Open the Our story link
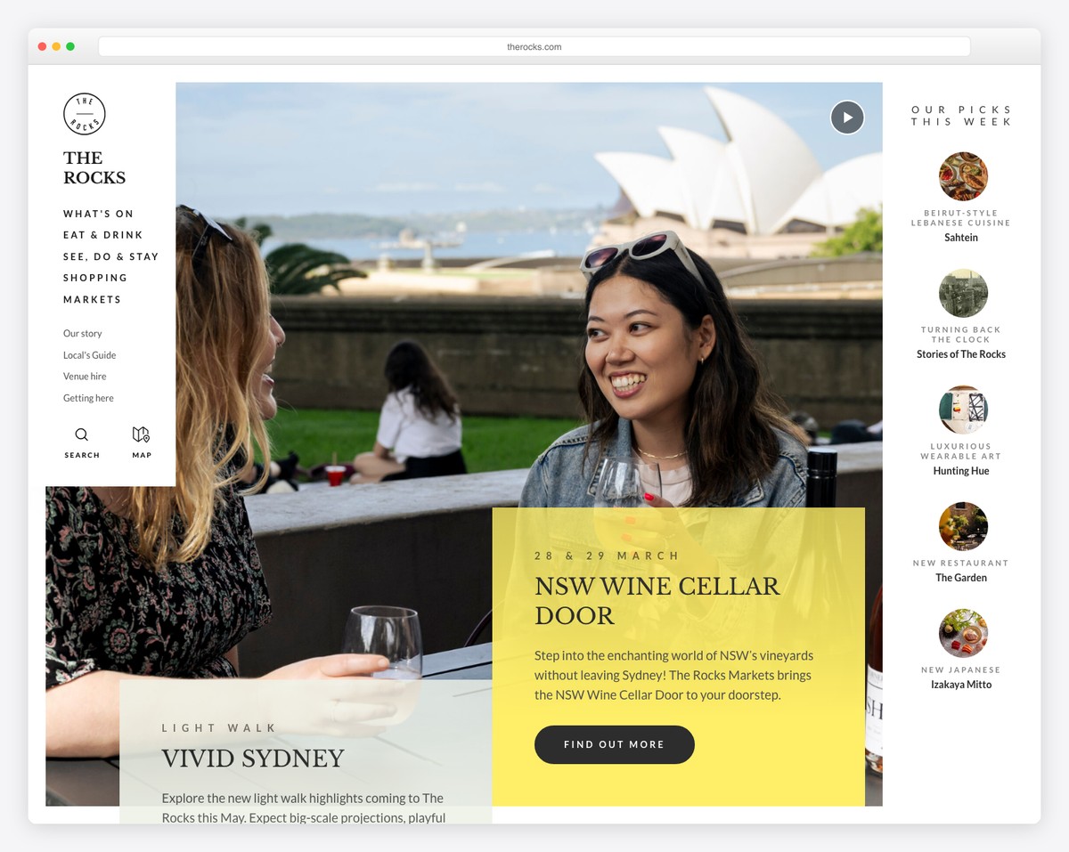Viewport: 1069px width, 852px height. coord(83,334)
